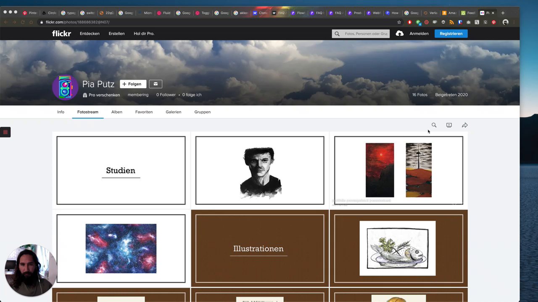The image size is (538, 302).
Task: Switch to the Info tab
Action: point(61,112)
